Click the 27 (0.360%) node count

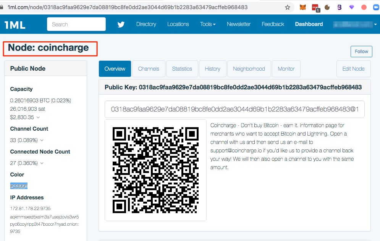[x=24, y=163]
